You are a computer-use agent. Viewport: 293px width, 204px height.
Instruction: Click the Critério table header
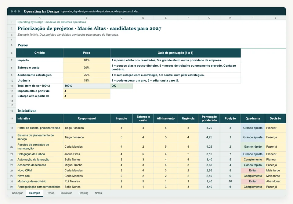39,53
